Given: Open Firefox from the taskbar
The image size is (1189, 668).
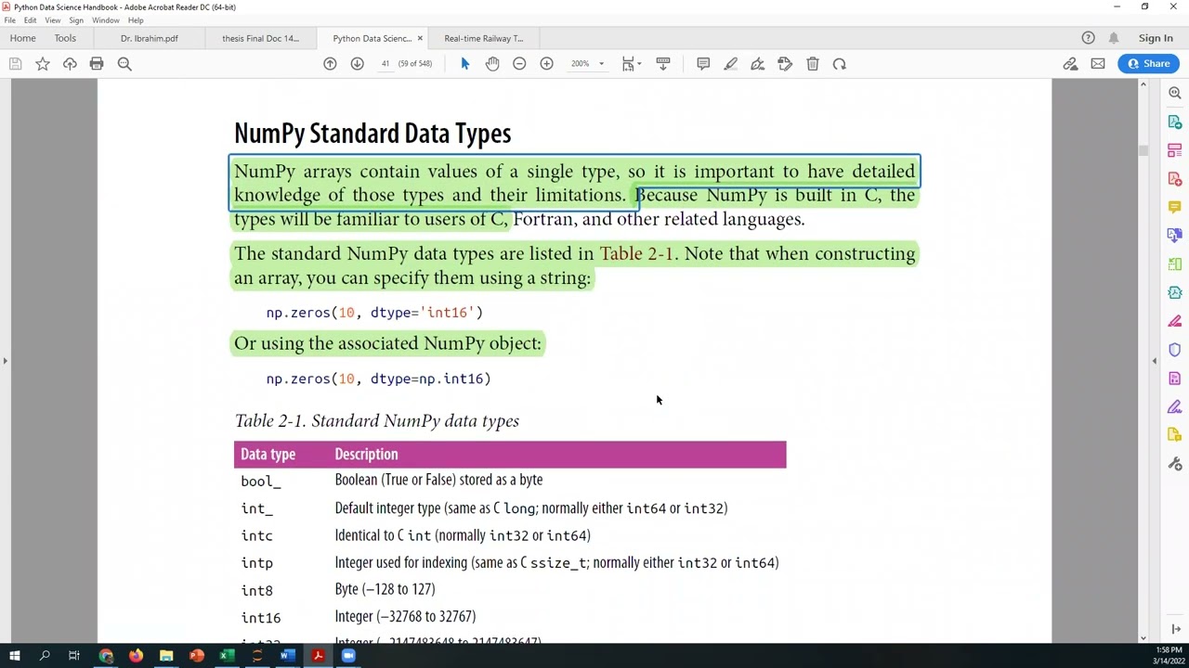Looking at the screenshot, I should click(136, 656).
